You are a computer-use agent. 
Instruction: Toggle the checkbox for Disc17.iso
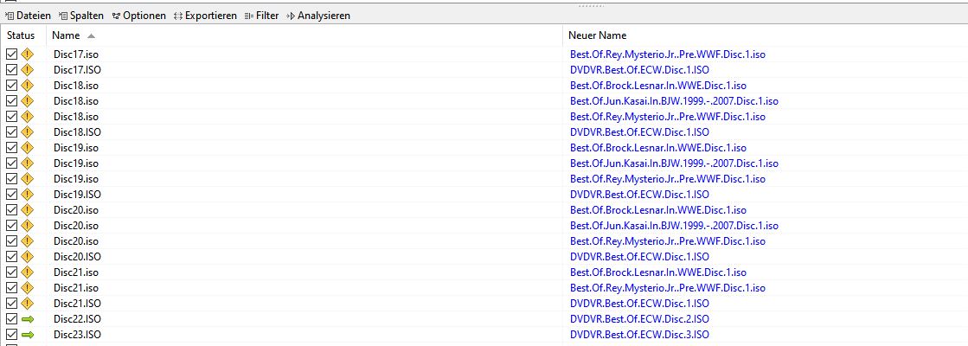pyautogui.click(x=11, y=54)
